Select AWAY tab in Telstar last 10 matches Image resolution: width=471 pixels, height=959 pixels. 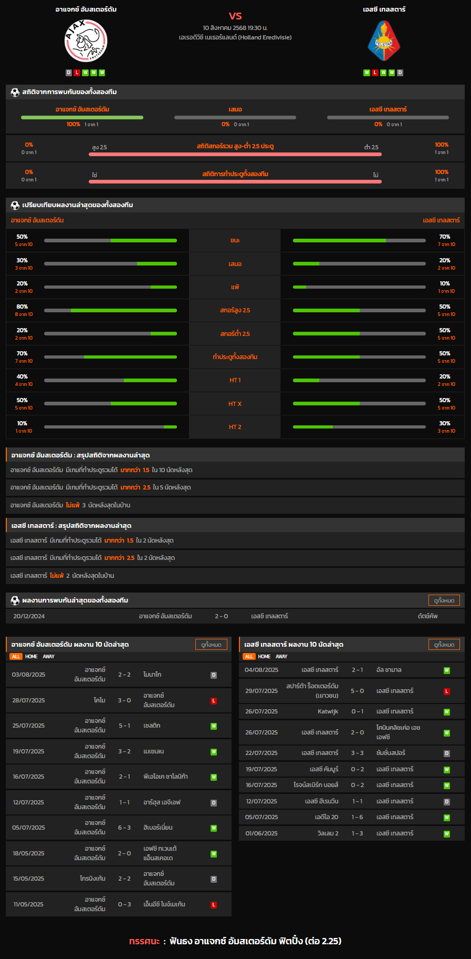[x=281, y=656]
